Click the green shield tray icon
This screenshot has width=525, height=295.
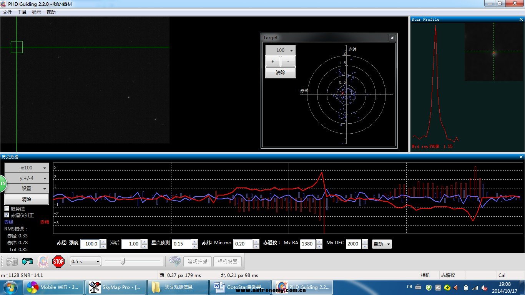click(429, 287)
